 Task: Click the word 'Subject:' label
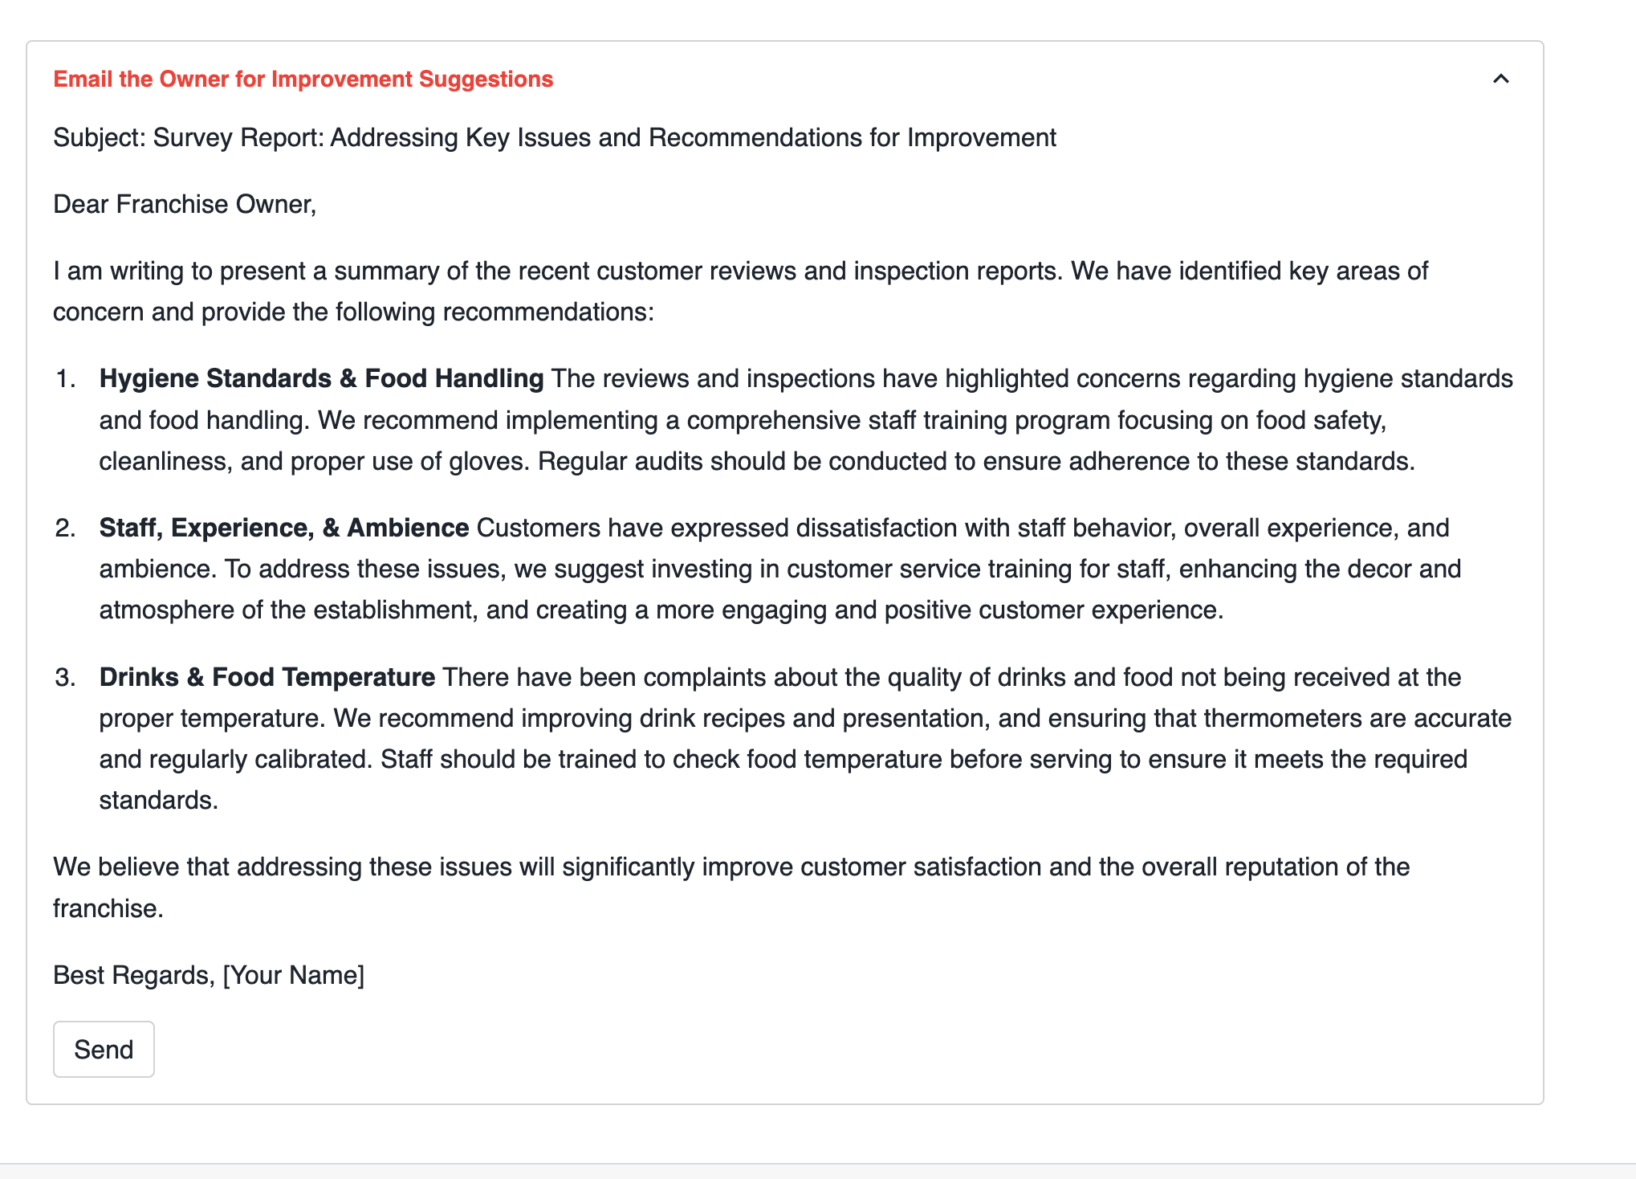click(x=100, y=137)
